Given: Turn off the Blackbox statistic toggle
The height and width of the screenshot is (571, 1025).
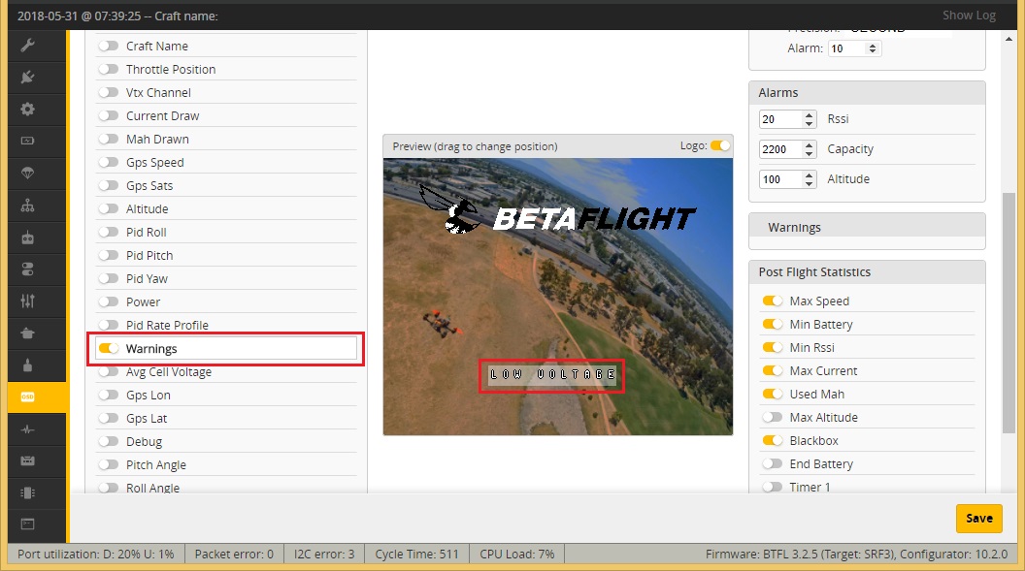Looking at the screenshot, I should coord(773,440).
